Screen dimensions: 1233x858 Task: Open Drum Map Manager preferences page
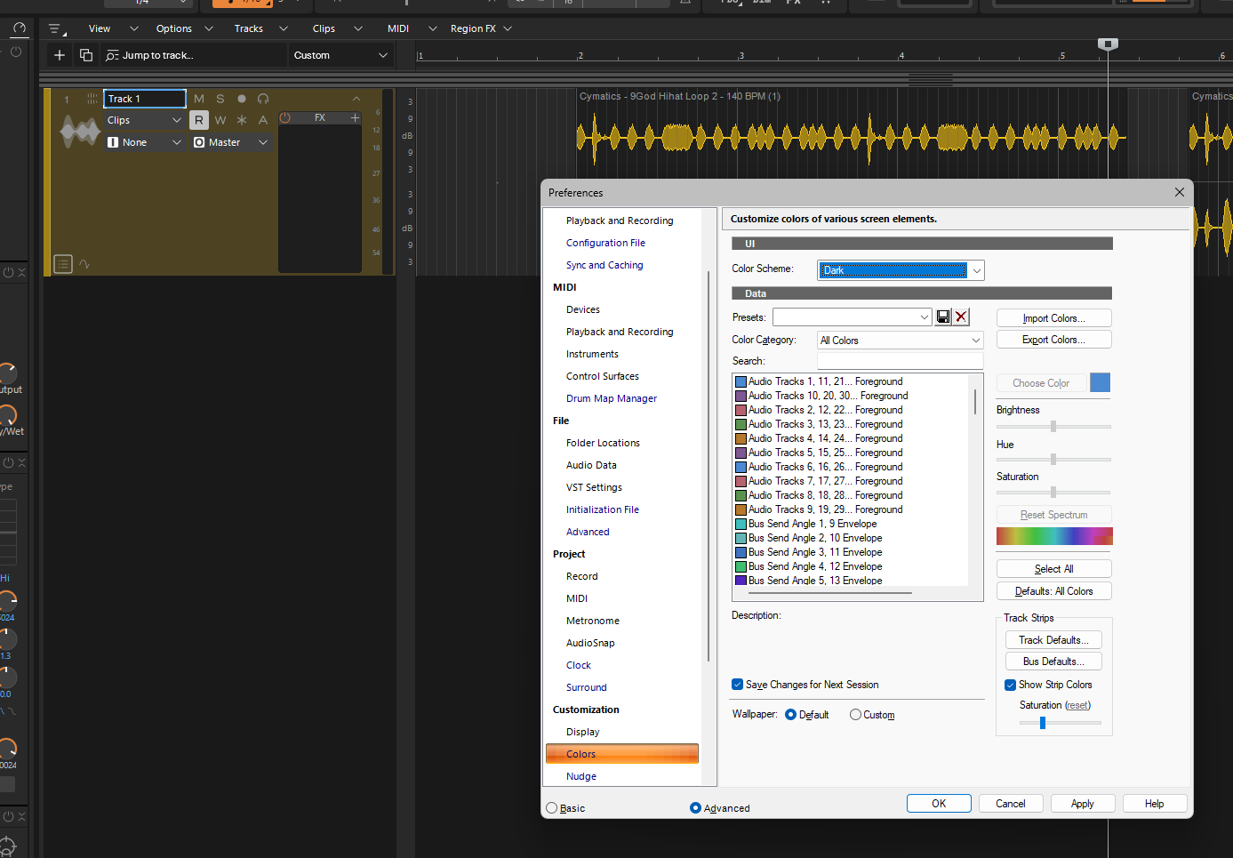coord(612,398)
